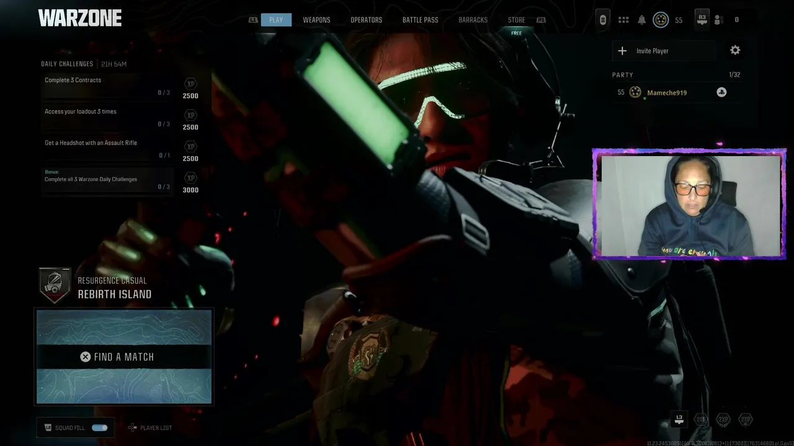This screenshot has width=794, height=446.
Task: Open the game-switcher grid icon
Action: (x=623, y=20)
